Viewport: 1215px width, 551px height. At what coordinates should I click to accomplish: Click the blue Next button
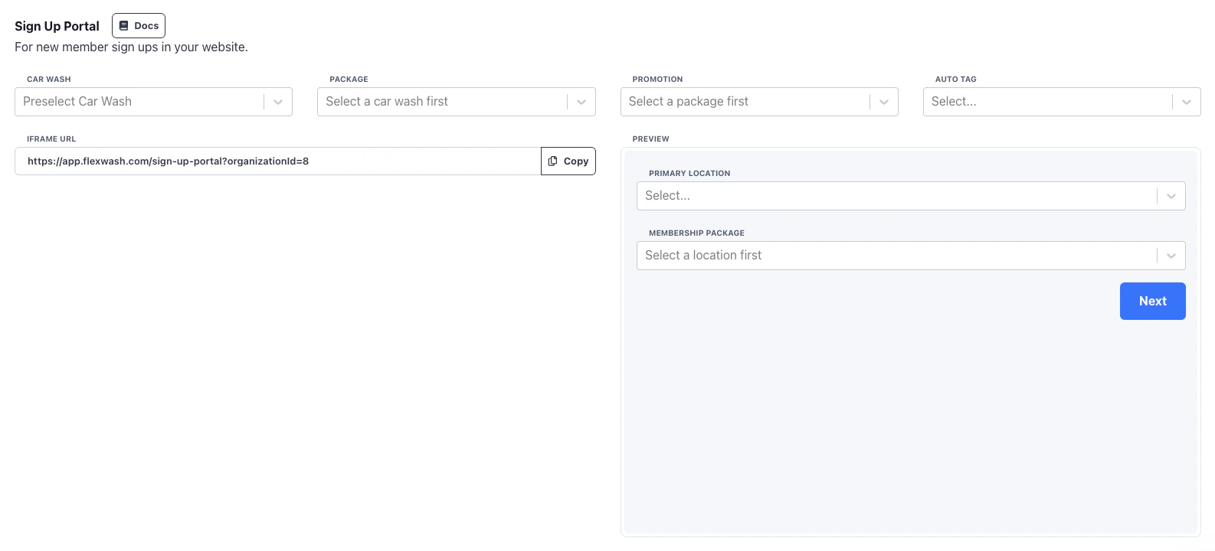[1153, 301]
